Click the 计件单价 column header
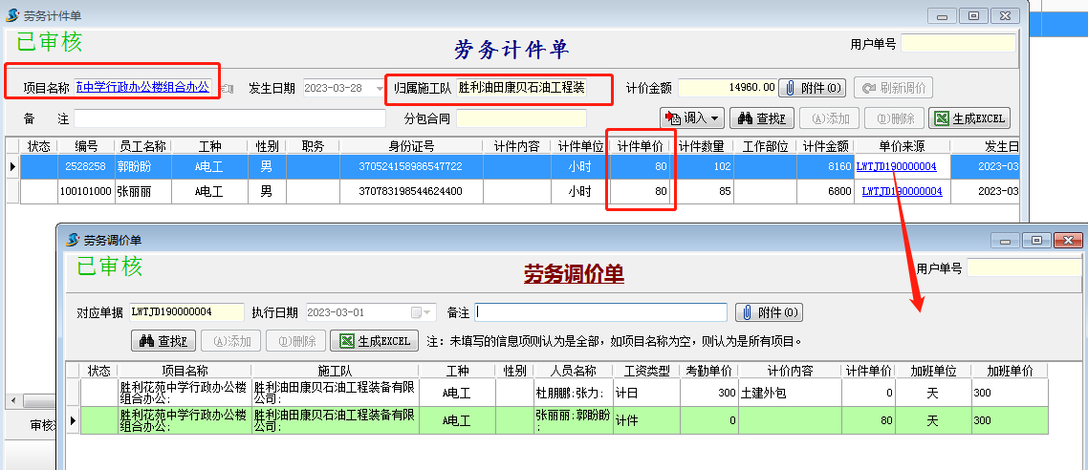 click(x=641, y=146)
